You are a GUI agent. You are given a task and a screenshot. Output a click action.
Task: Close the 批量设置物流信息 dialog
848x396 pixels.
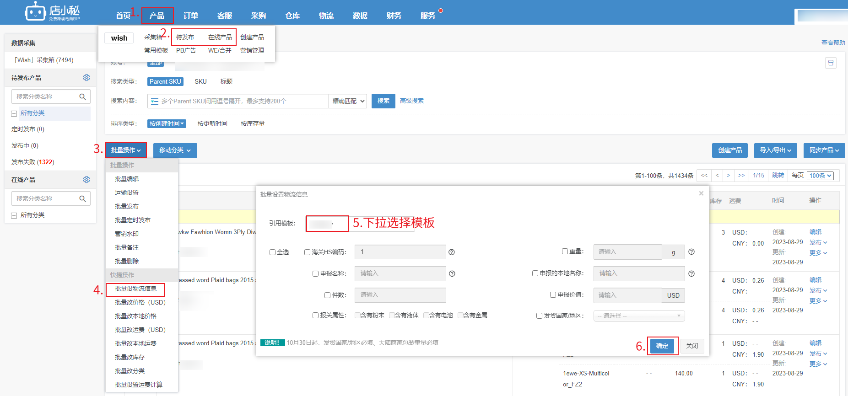click(x=701, y=193)
